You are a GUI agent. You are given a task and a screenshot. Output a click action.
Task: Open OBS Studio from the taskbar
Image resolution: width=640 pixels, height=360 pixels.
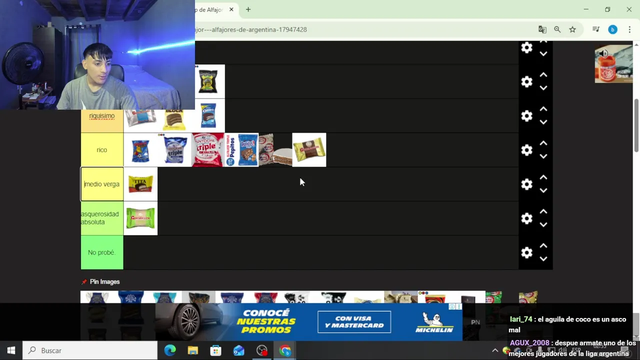point(262,350)
